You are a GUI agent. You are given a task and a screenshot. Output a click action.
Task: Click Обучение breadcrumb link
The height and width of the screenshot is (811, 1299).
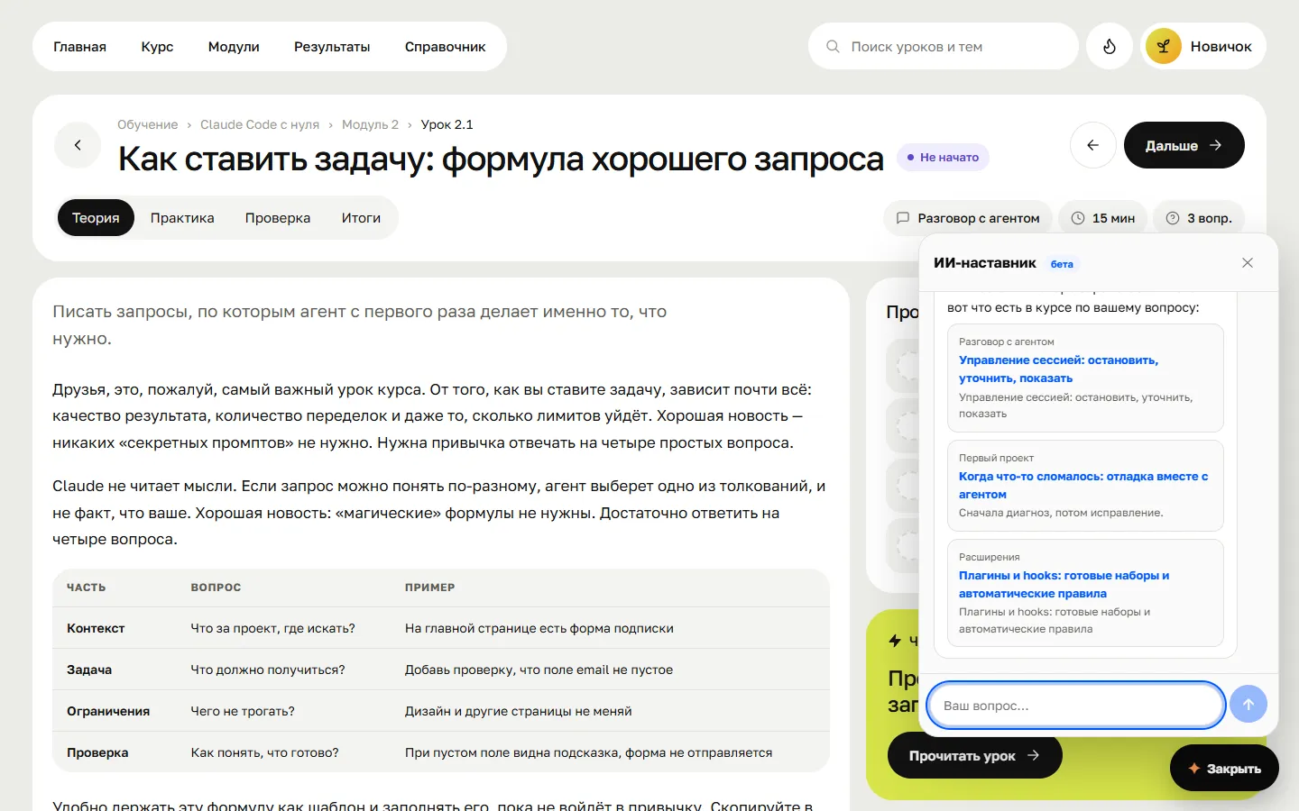(x=147, y=124)
